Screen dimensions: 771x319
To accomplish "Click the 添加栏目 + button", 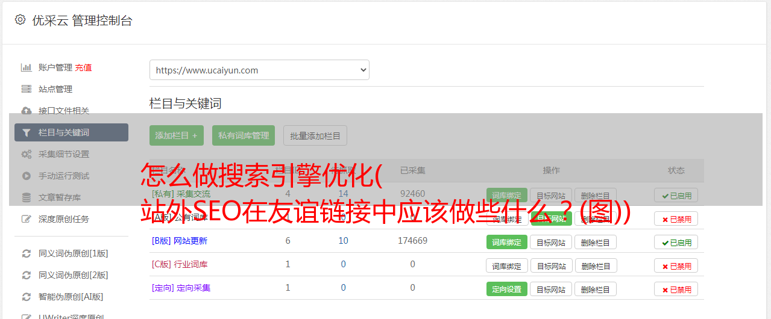I will pos(177,135).
